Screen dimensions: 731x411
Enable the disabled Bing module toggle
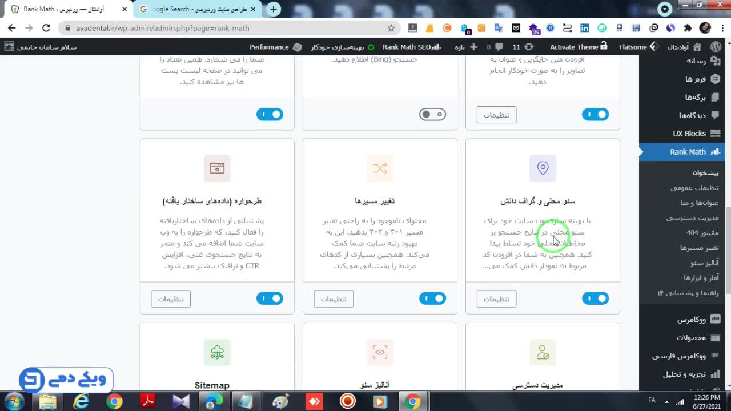pos(432,114)
